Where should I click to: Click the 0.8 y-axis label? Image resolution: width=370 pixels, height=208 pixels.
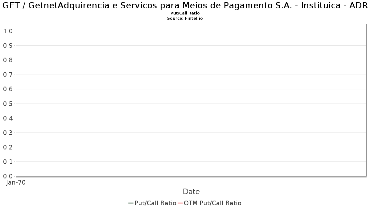pos(8,60)
